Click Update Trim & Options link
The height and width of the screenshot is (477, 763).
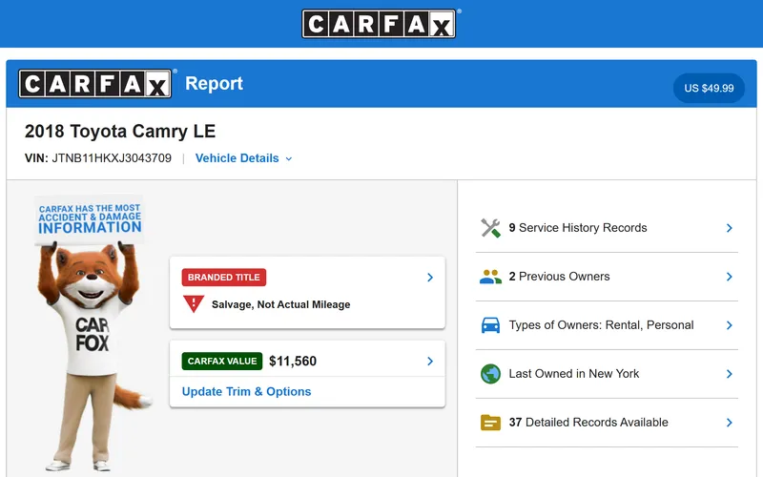click(246, 392)
